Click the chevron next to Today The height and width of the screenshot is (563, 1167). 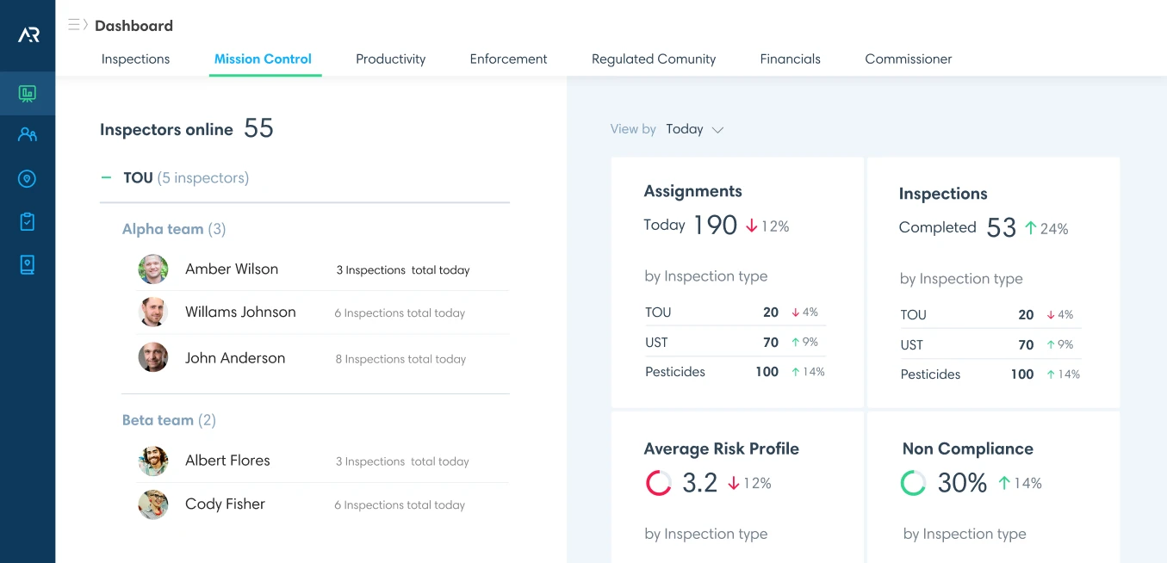[717, 130]
